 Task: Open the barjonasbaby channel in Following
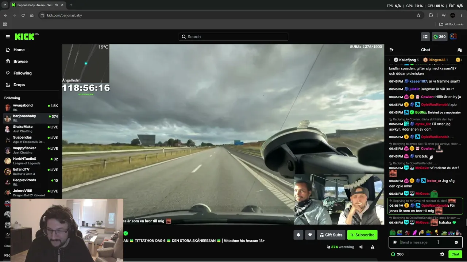tap(31, 118)
